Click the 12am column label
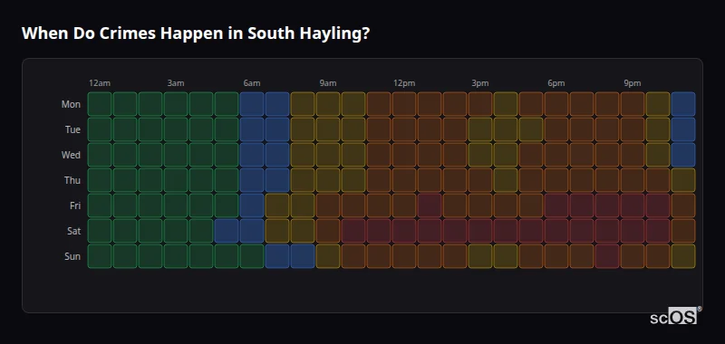Screen dimensions: 725x344 [100, 83]
